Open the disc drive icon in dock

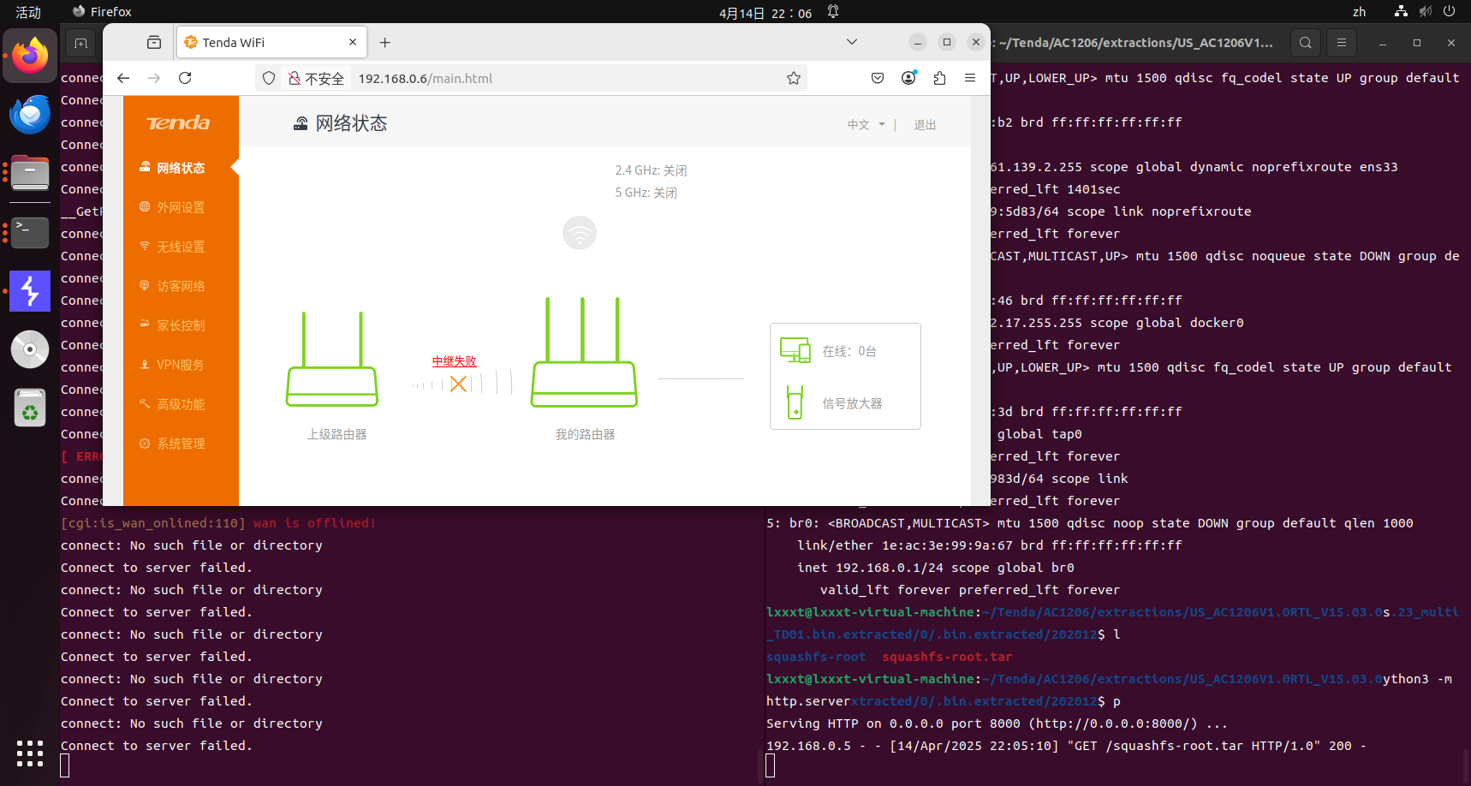pyautogui.click(x=30, y=349)
